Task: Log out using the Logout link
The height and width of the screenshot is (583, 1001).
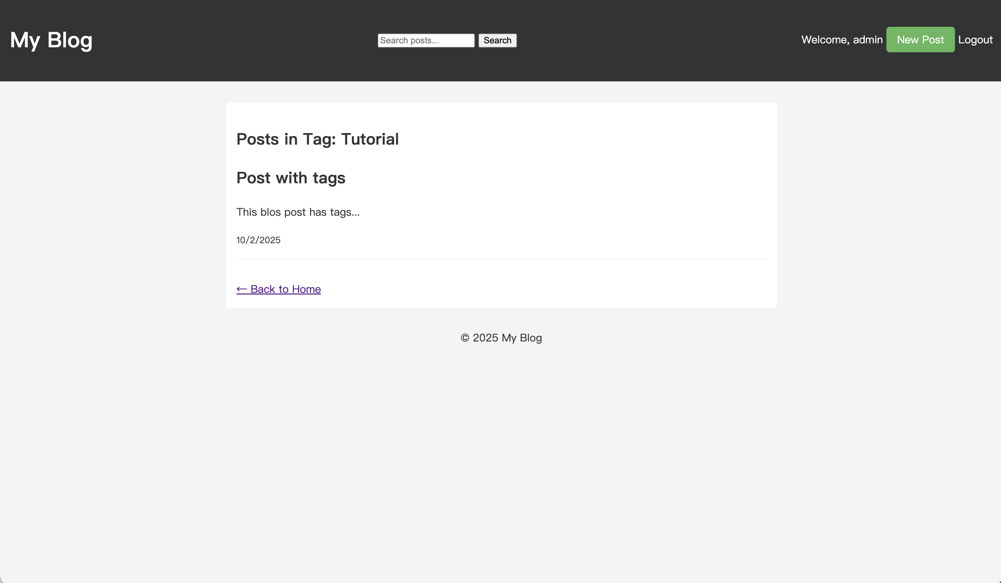Action: 975,40
